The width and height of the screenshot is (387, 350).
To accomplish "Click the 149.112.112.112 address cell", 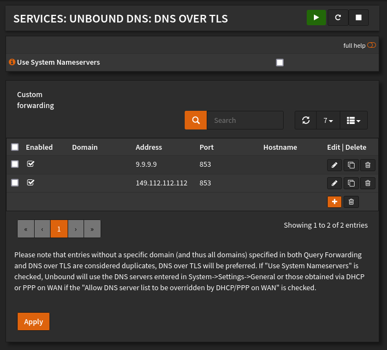I will coord(162,183).
